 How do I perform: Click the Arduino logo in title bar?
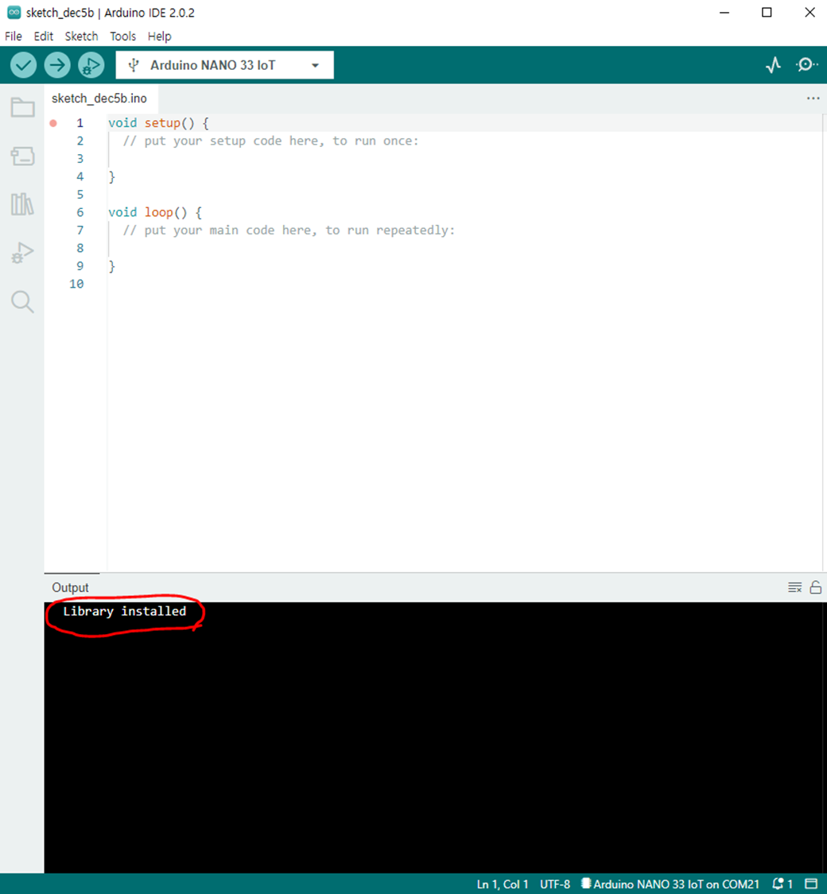pyautogui.click(x=14, y=12)
